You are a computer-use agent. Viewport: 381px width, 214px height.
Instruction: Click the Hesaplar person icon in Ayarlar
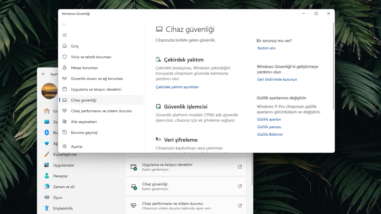(47, 176)
